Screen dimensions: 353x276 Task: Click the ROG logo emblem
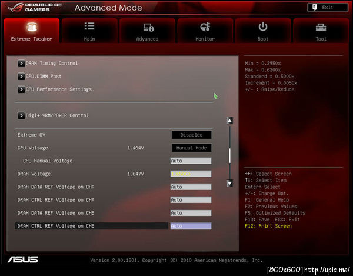(15, 8)
